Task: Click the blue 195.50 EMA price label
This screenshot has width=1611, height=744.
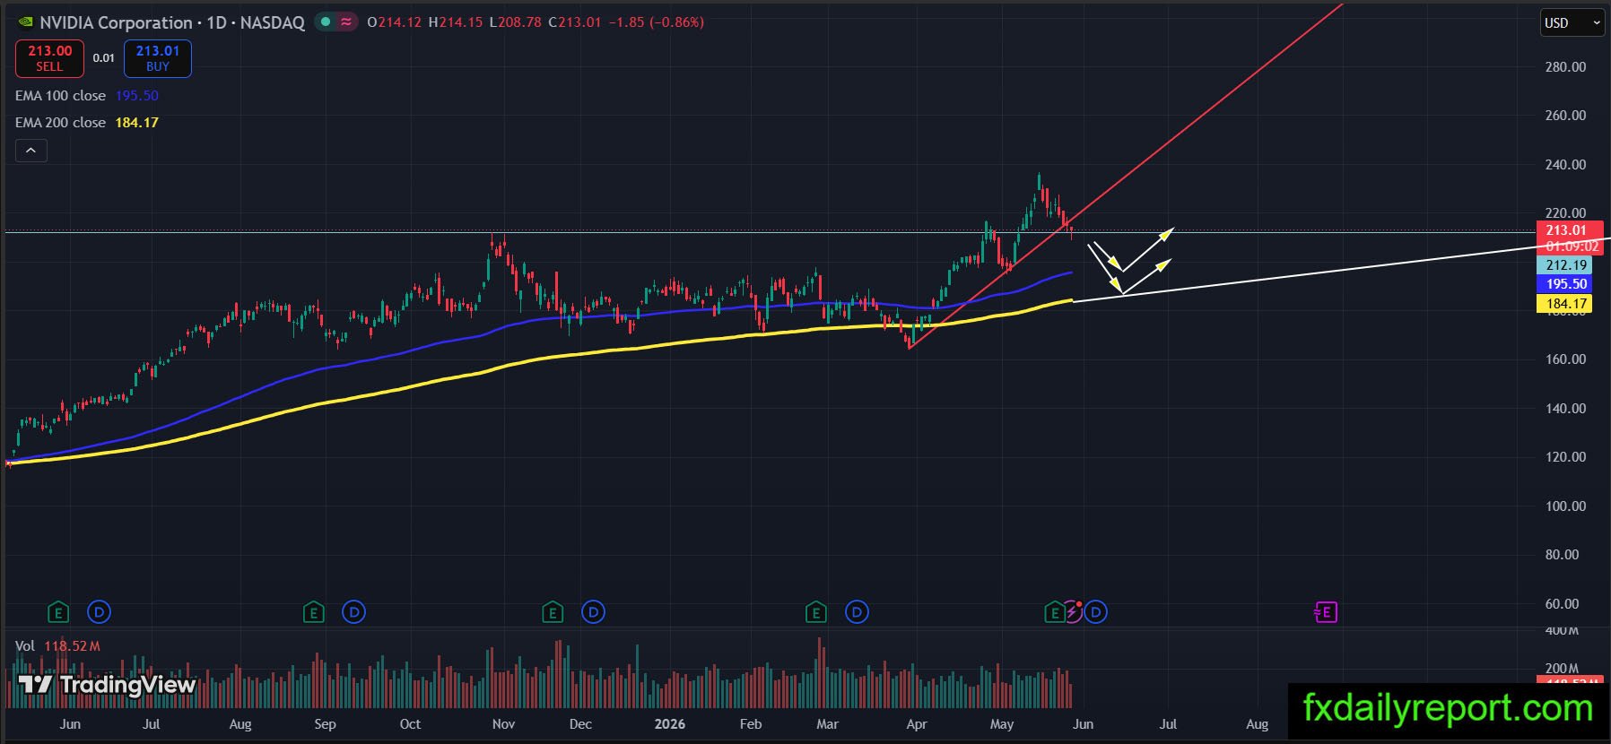Action: point(1566,284)
